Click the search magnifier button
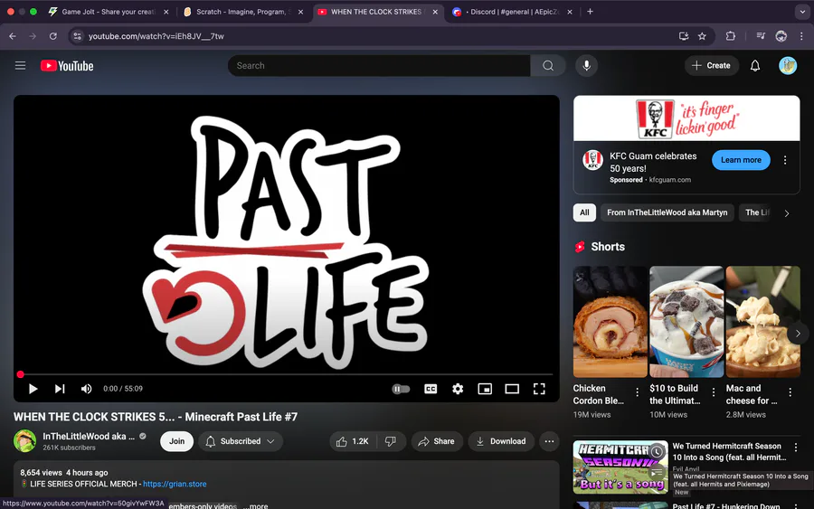The image size is (814, 509). pos(548,65)
